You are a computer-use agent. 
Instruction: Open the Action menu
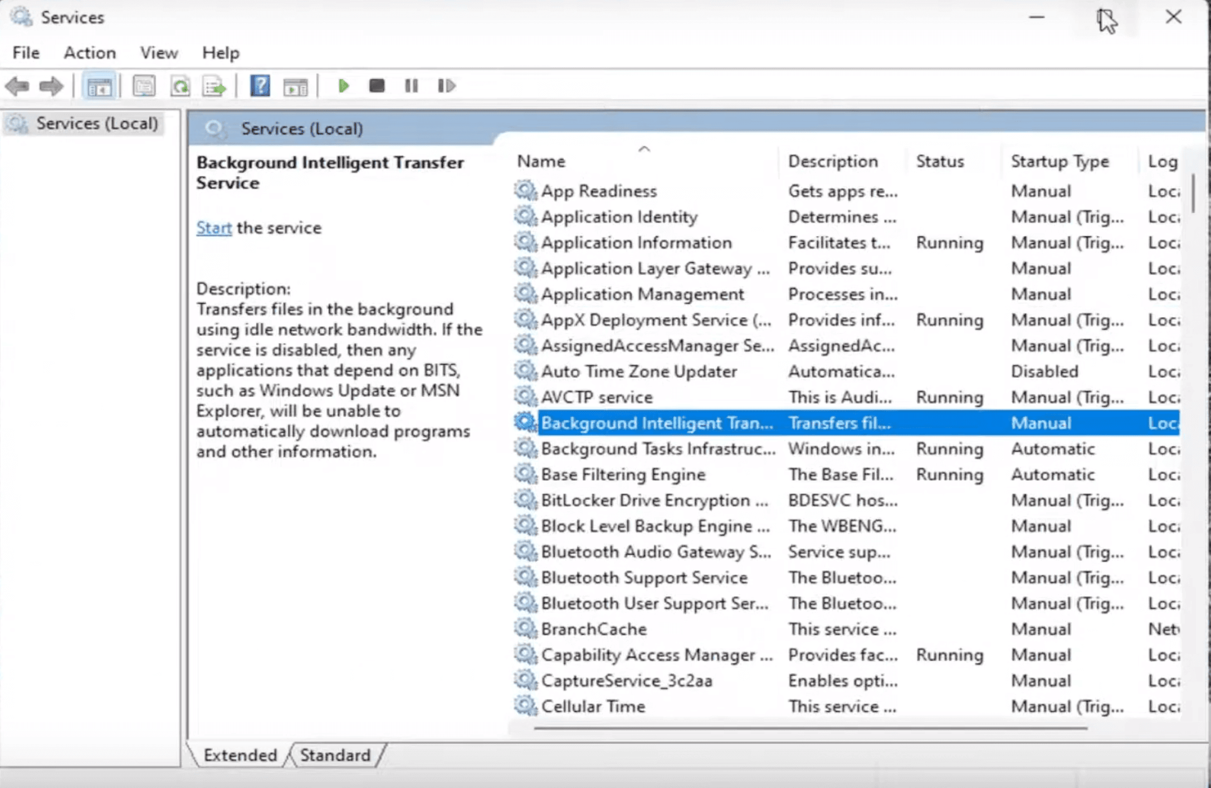(x=88, y=52)
